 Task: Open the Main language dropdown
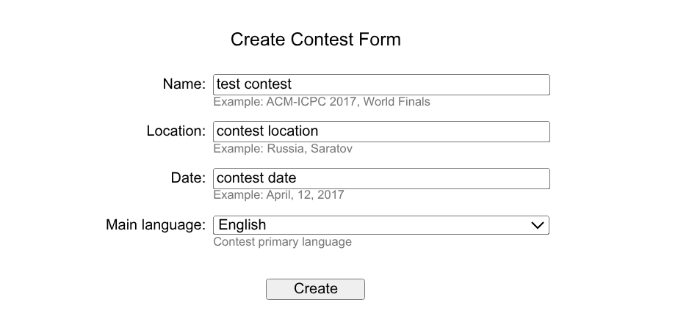(381, 225)
